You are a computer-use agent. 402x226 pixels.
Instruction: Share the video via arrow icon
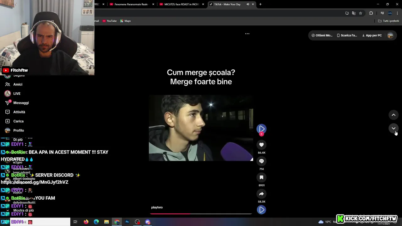pyautogui.click(x=261, y=194)
